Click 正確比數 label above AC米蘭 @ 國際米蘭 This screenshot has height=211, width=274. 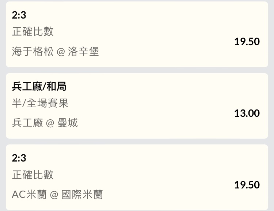tap(33, 175)
